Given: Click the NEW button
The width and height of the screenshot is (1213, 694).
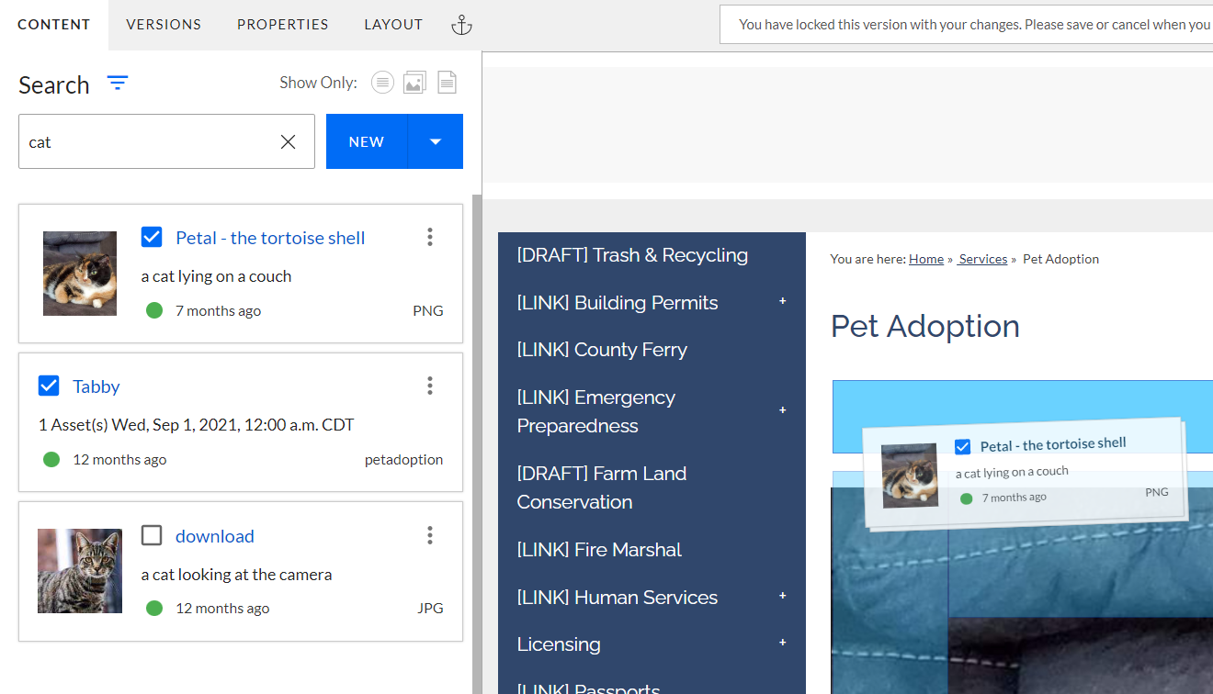Looking at the screenshot, I should coord(367,141).
